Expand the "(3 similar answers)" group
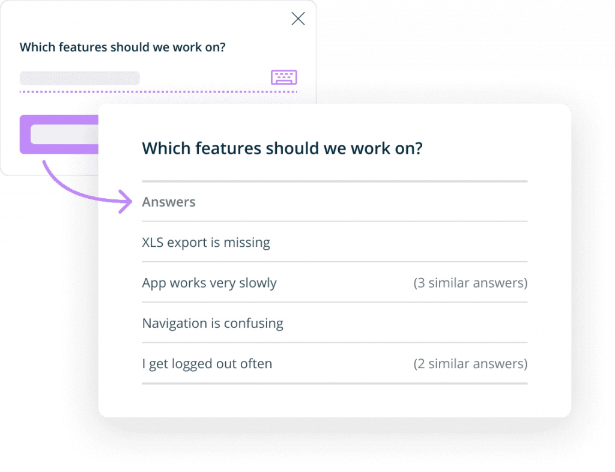This screenshot has width=615, height=472. pos(470,283)
